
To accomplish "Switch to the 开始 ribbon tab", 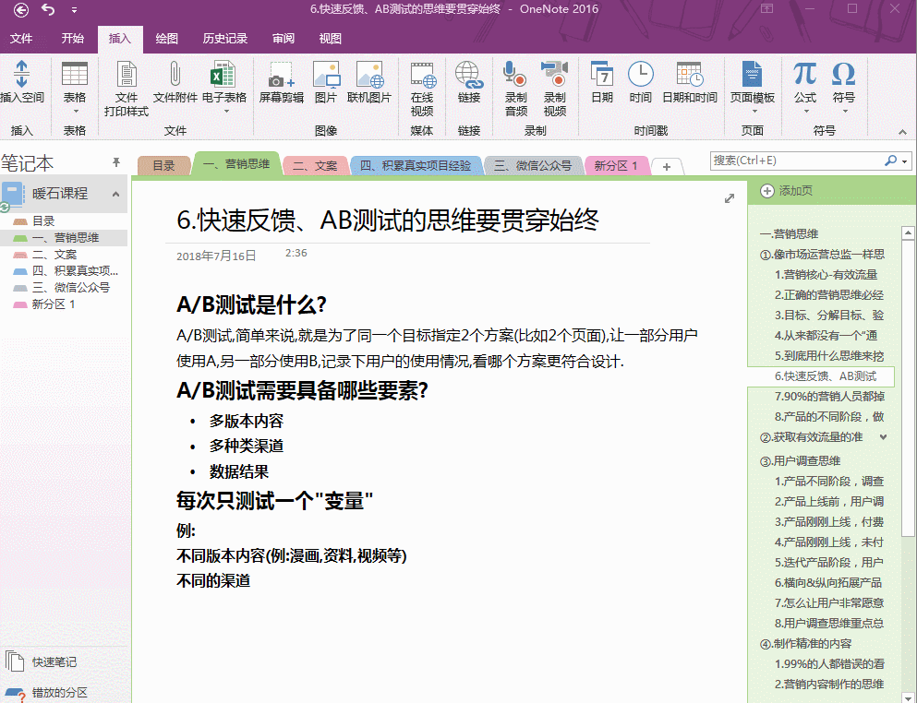I will (73, 39).
